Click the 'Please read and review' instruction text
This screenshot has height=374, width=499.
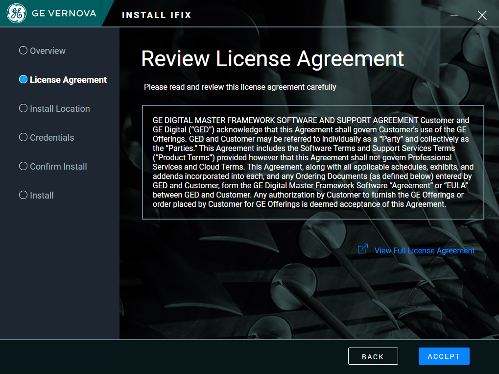[x=240, y=87]
